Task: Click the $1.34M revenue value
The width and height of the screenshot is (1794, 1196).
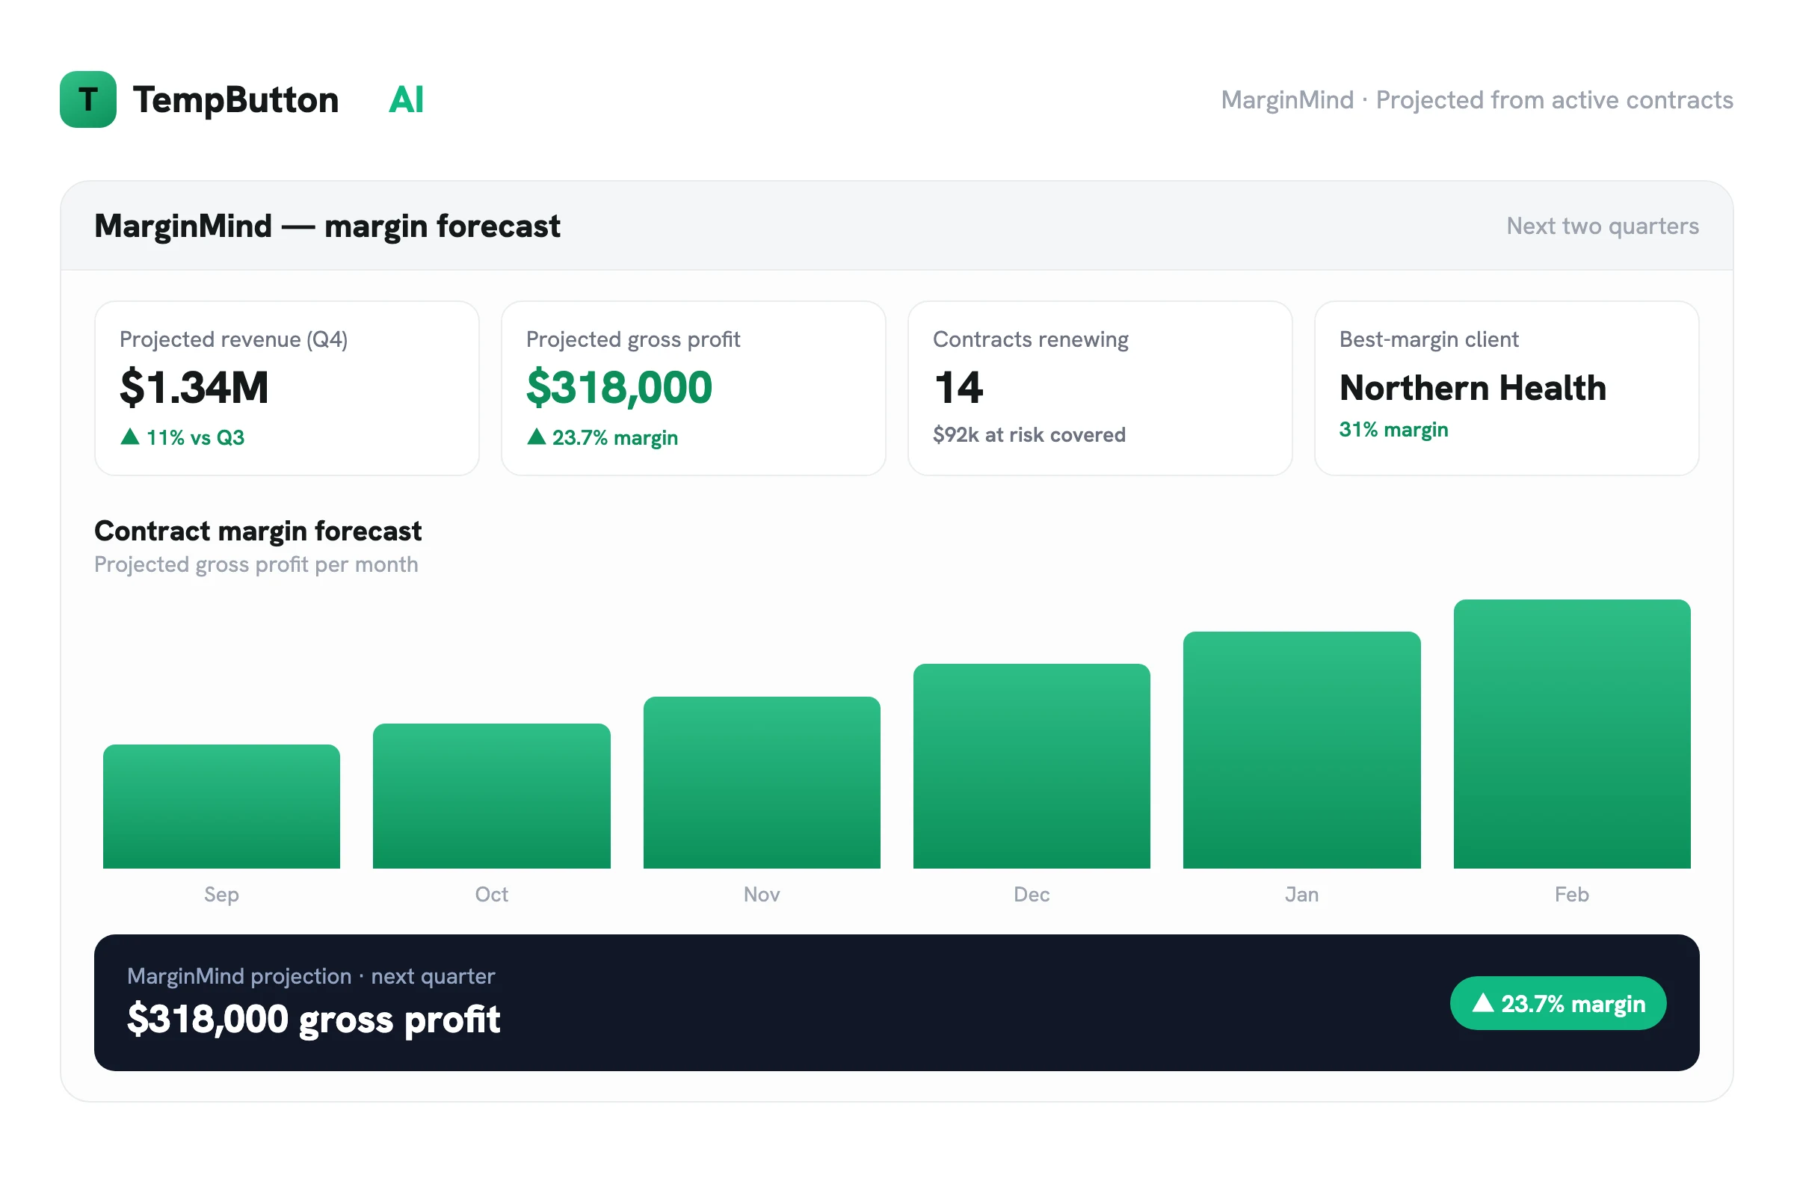Action: (x=194, y=387)
